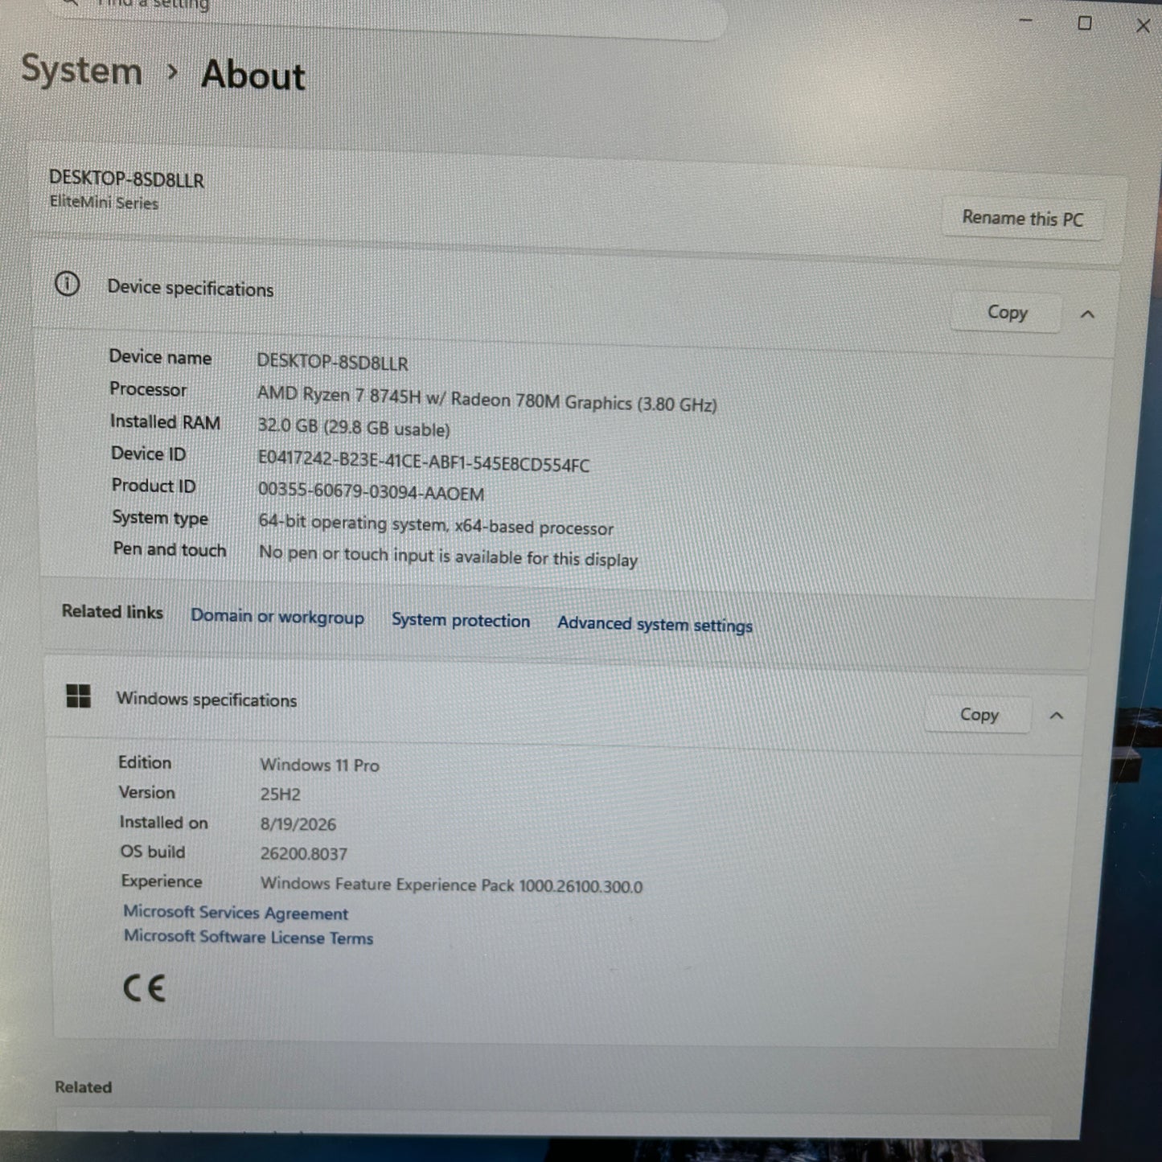Image resolution: width=1162 pixels, height=1162 pixels.
Task: Click the breadcrumb chevron between System and About
Action: coord(172,72)
